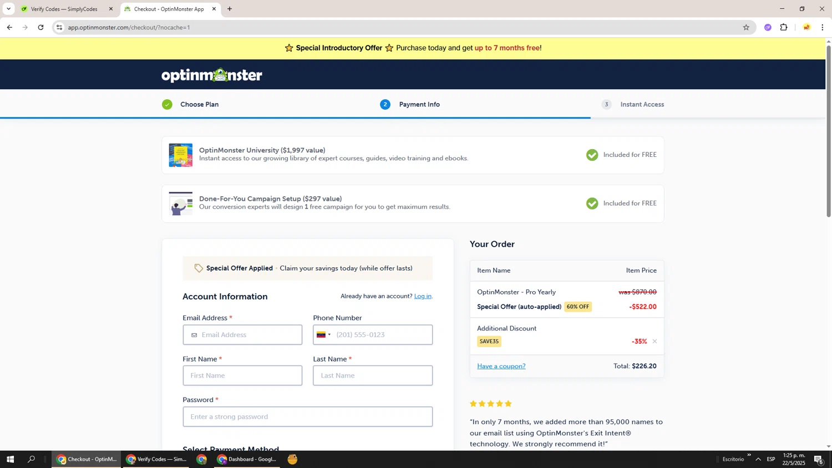This screenshot has height=468, width=832.
Task: Click the total $226.20 amount
Action: [x=644, y=366]
